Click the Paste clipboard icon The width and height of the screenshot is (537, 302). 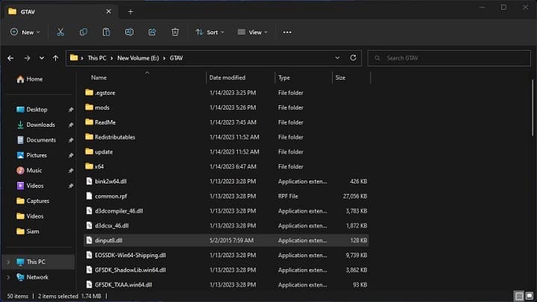pos(106,32)
